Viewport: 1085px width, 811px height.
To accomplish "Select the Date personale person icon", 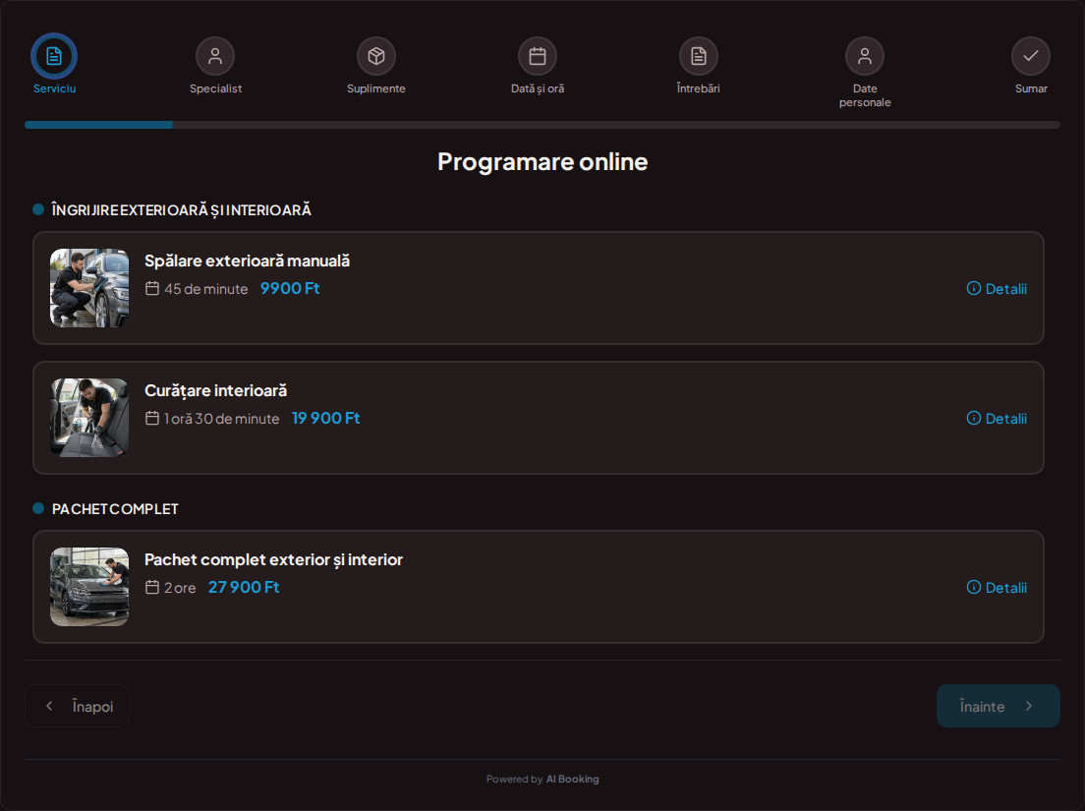I will click(x=865, y=56).
